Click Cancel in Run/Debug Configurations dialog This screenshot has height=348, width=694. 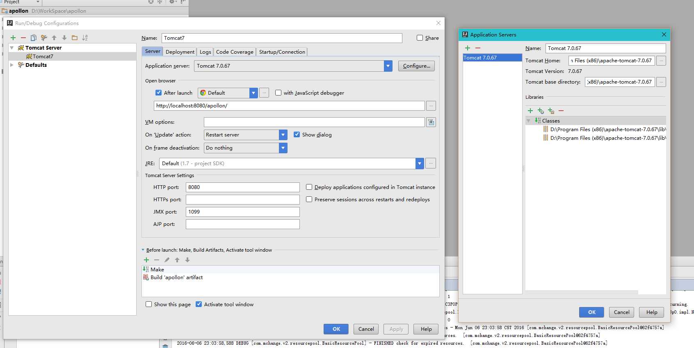(366, 329)
